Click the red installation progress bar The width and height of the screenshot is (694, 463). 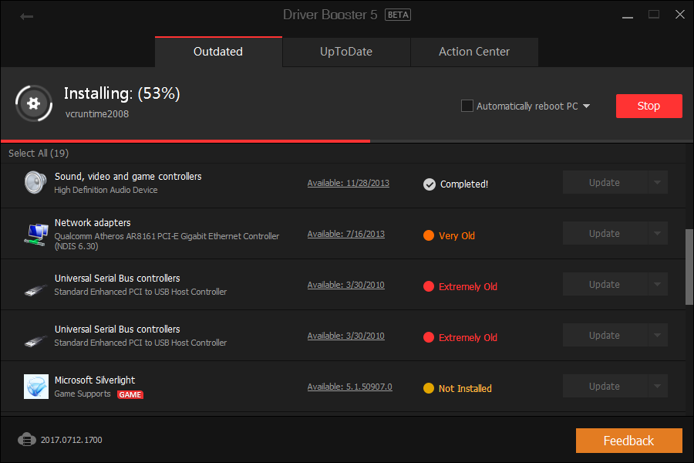coord(185,141)
